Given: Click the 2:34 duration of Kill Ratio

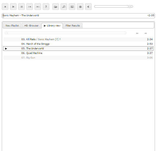Looking at the screenshot, I should coord(150,39).
